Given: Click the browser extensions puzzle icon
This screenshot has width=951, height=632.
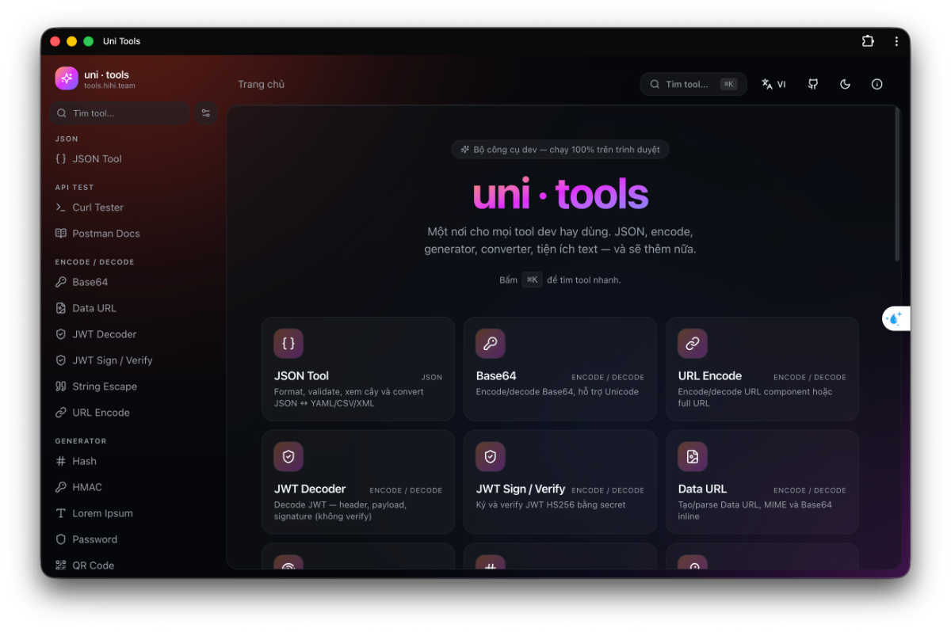Looking at the screenshot, I should (868, 41).
